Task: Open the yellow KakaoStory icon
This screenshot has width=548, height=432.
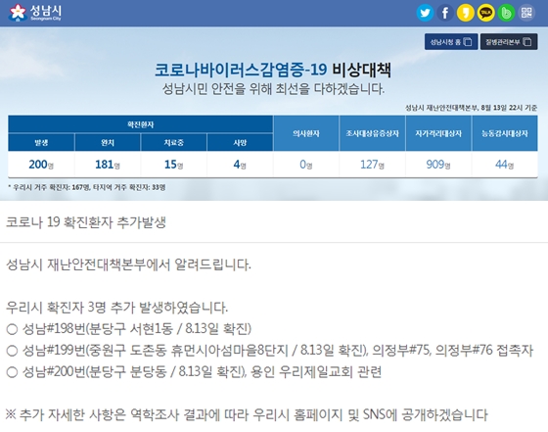Action: tap(466, 13)
